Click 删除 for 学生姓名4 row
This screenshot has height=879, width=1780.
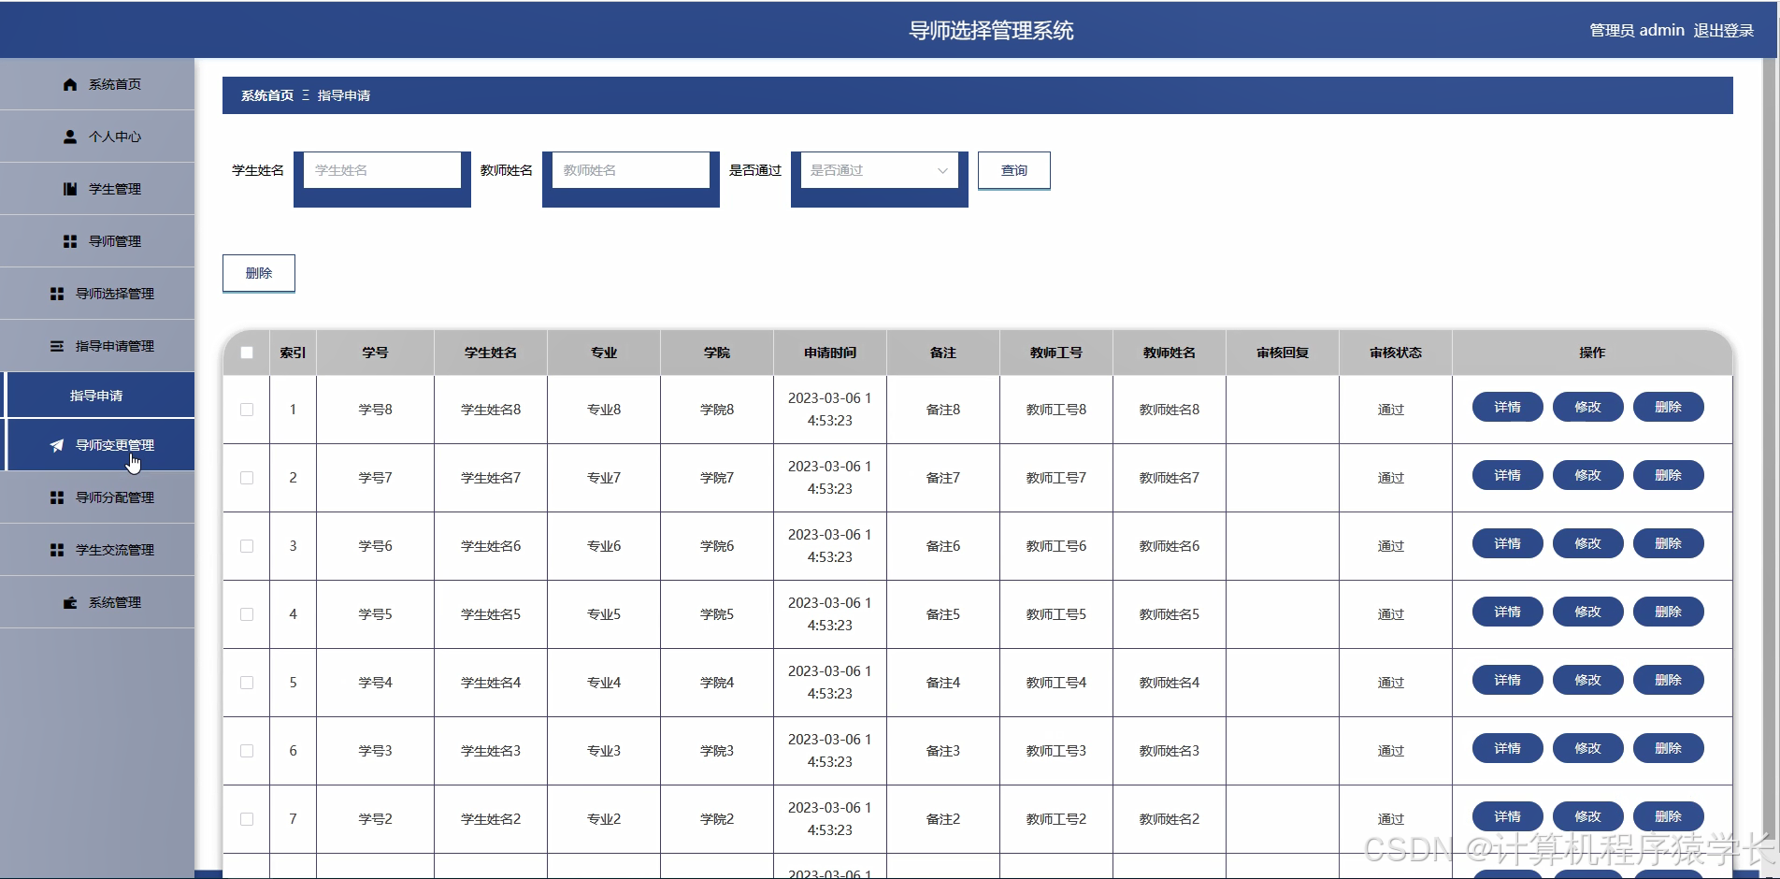click(x=1669, y=680)
